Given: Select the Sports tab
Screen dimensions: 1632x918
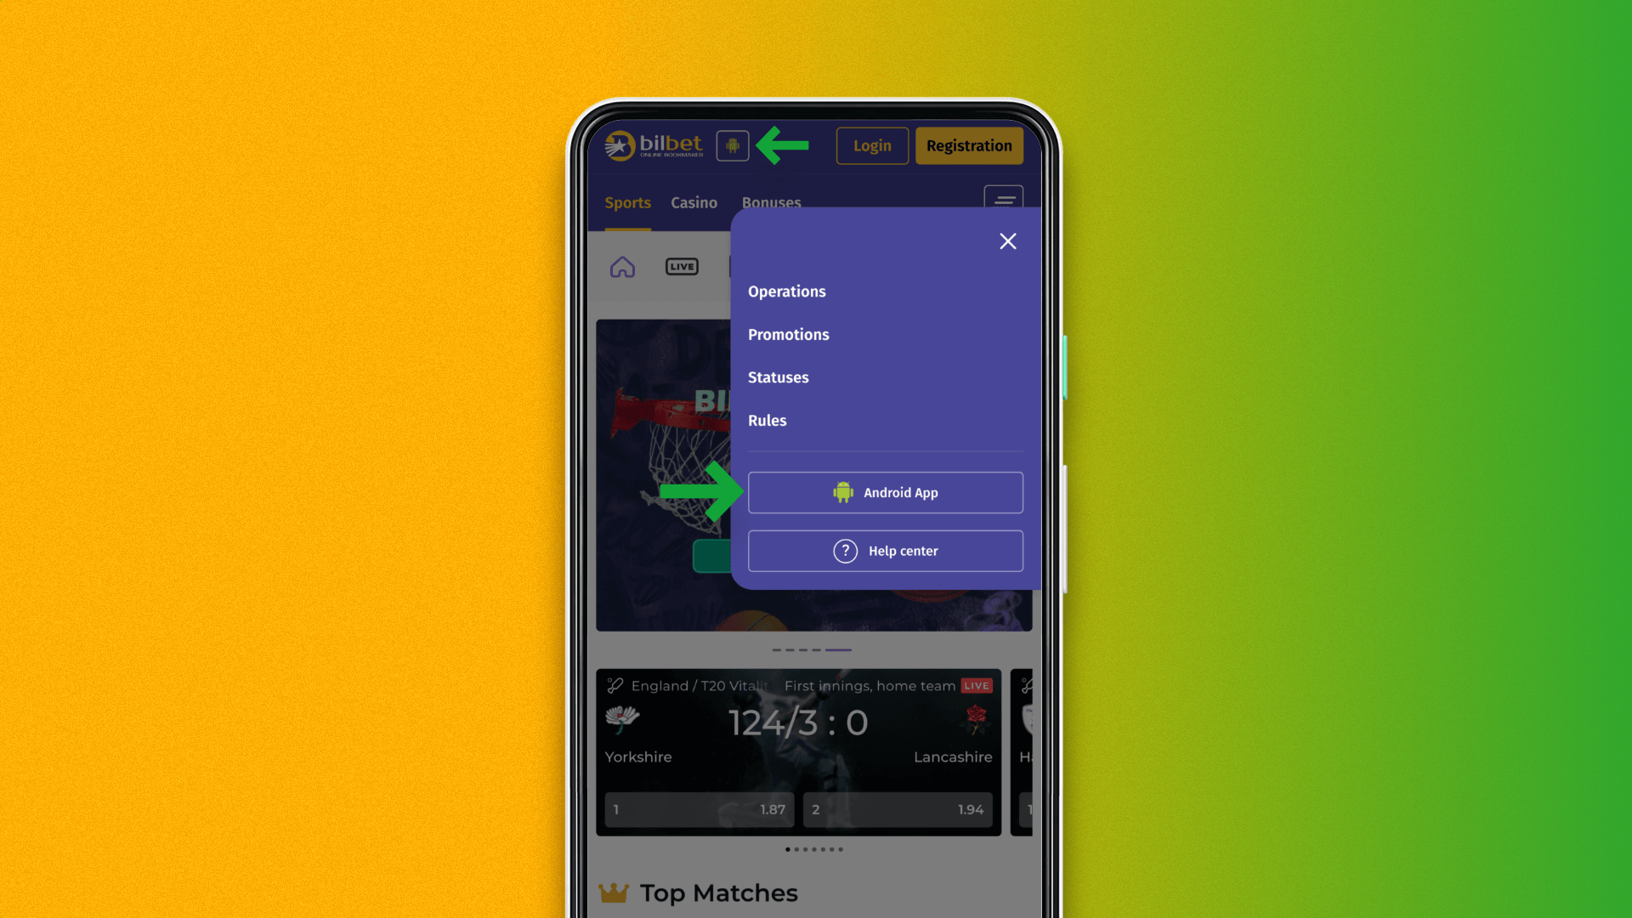Looking at the screenshot, I should (626, 201).
